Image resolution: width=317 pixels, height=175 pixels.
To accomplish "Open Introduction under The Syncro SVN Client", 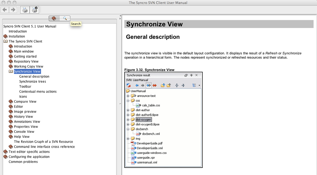I will point(23,47).
